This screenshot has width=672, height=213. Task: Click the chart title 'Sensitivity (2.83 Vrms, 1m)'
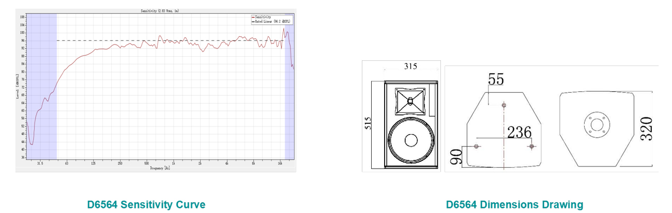point(161,10)
